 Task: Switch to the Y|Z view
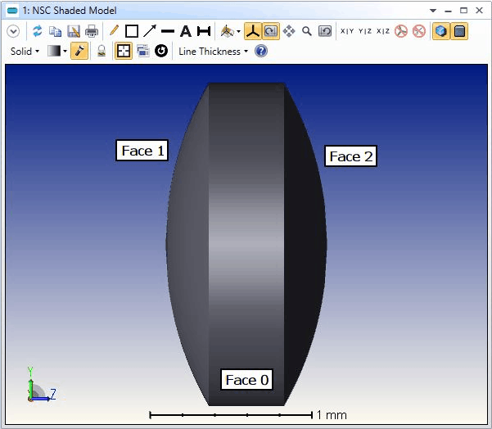(365, 31)
